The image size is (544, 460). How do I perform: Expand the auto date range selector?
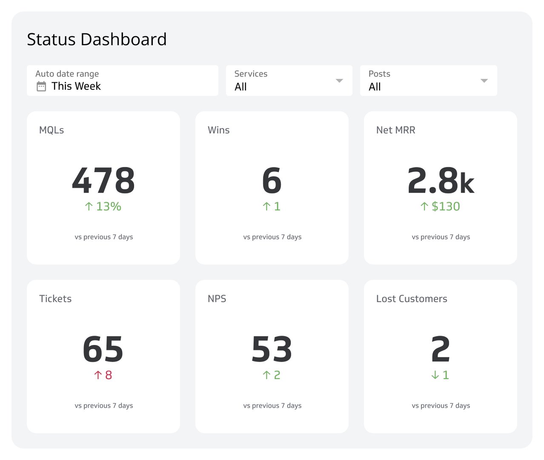pos(123,80)
